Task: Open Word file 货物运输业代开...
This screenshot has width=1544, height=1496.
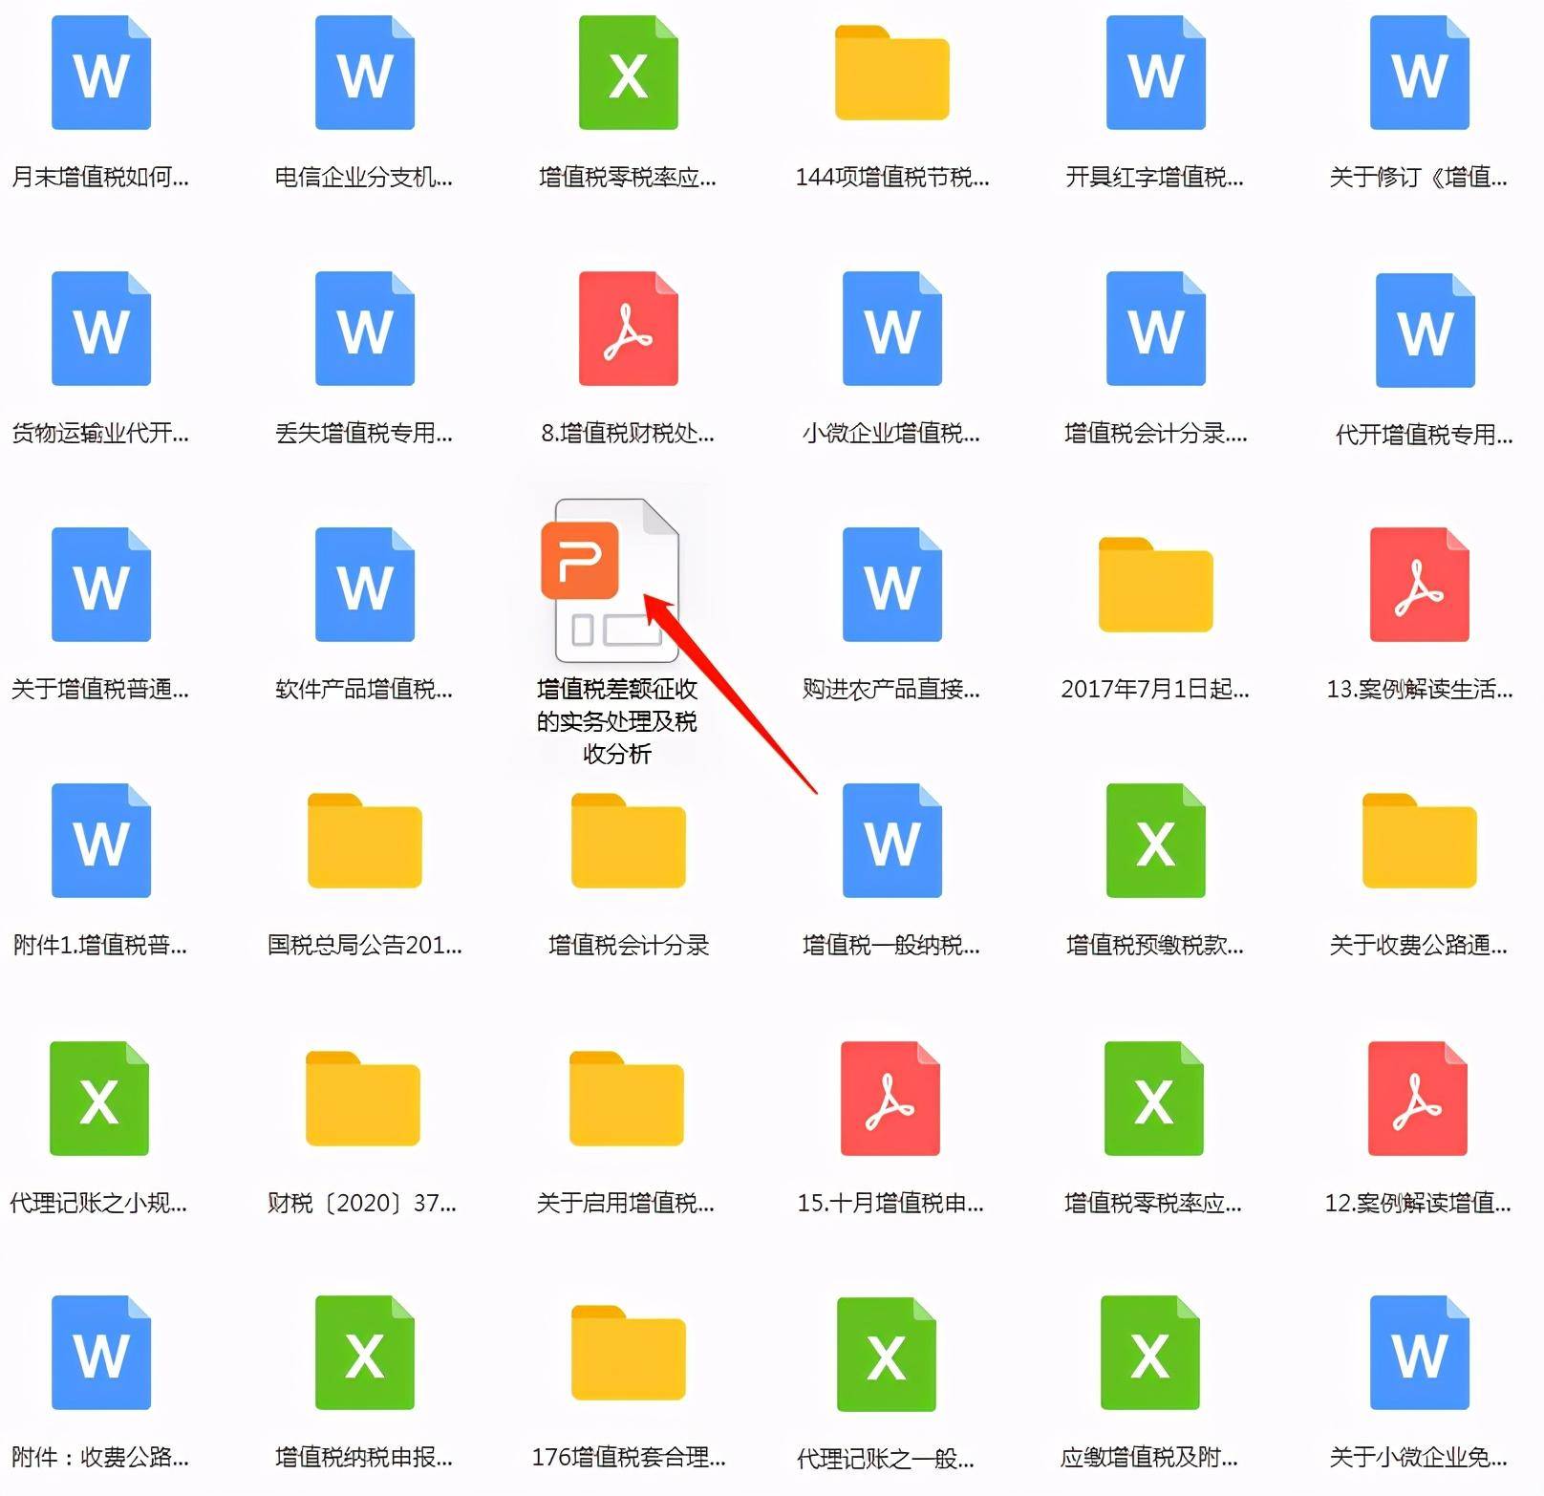Action: (101, 329)
